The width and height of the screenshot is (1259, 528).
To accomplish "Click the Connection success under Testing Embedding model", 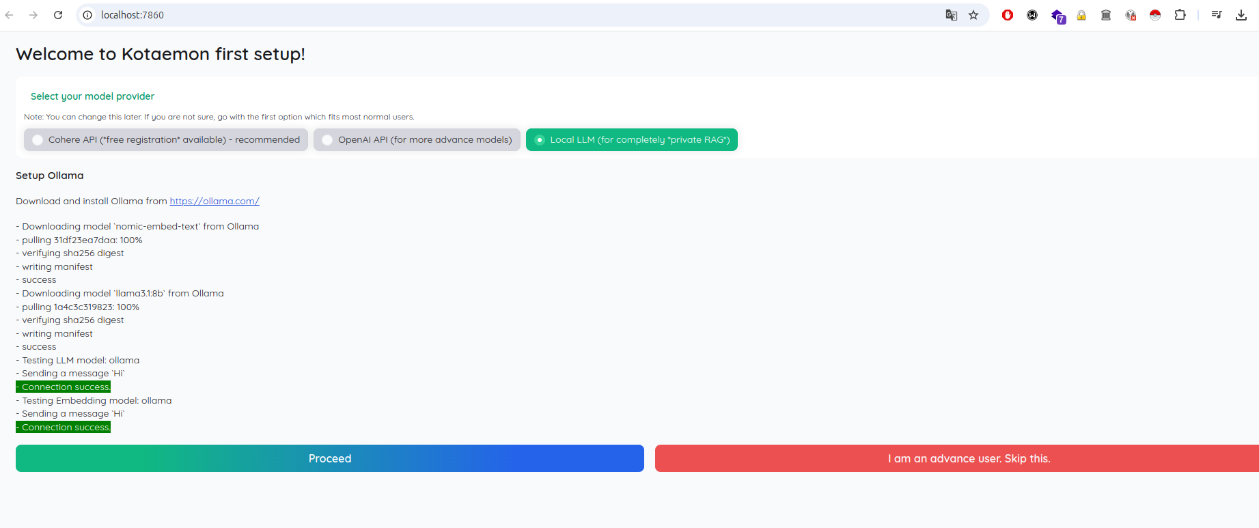I will point(64,427).
